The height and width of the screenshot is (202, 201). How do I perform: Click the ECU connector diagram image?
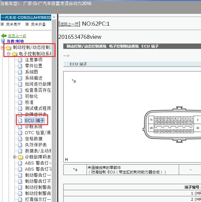(x=172, y=124)
